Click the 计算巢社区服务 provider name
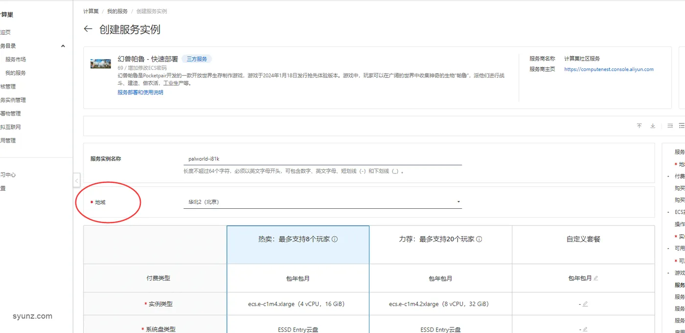Screen dimensions: 685x333 point(582,59)
